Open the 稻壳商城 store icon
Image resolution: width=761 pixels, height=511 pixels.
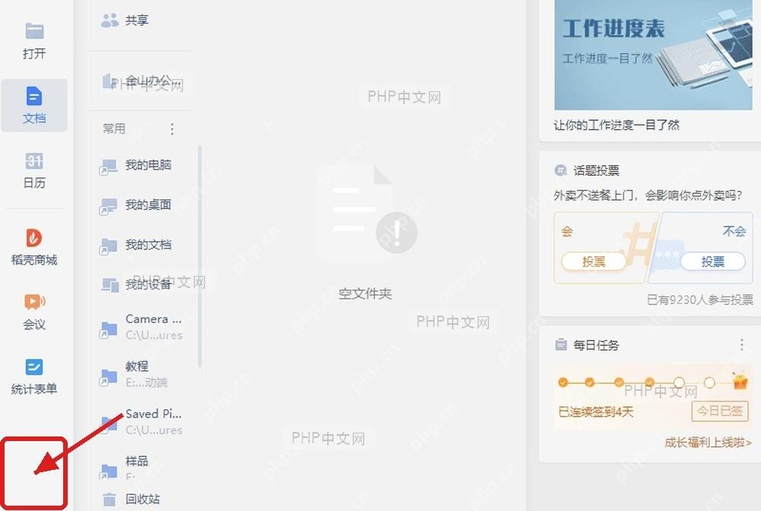coord(34,237)
